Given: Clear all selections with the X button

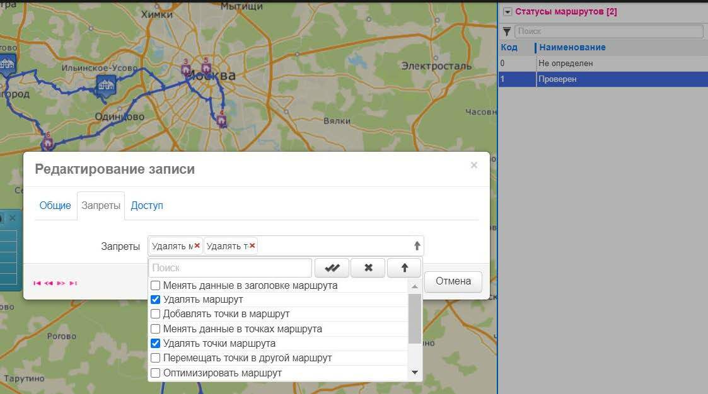Looking at the screenshot, I should coord(368,267).
